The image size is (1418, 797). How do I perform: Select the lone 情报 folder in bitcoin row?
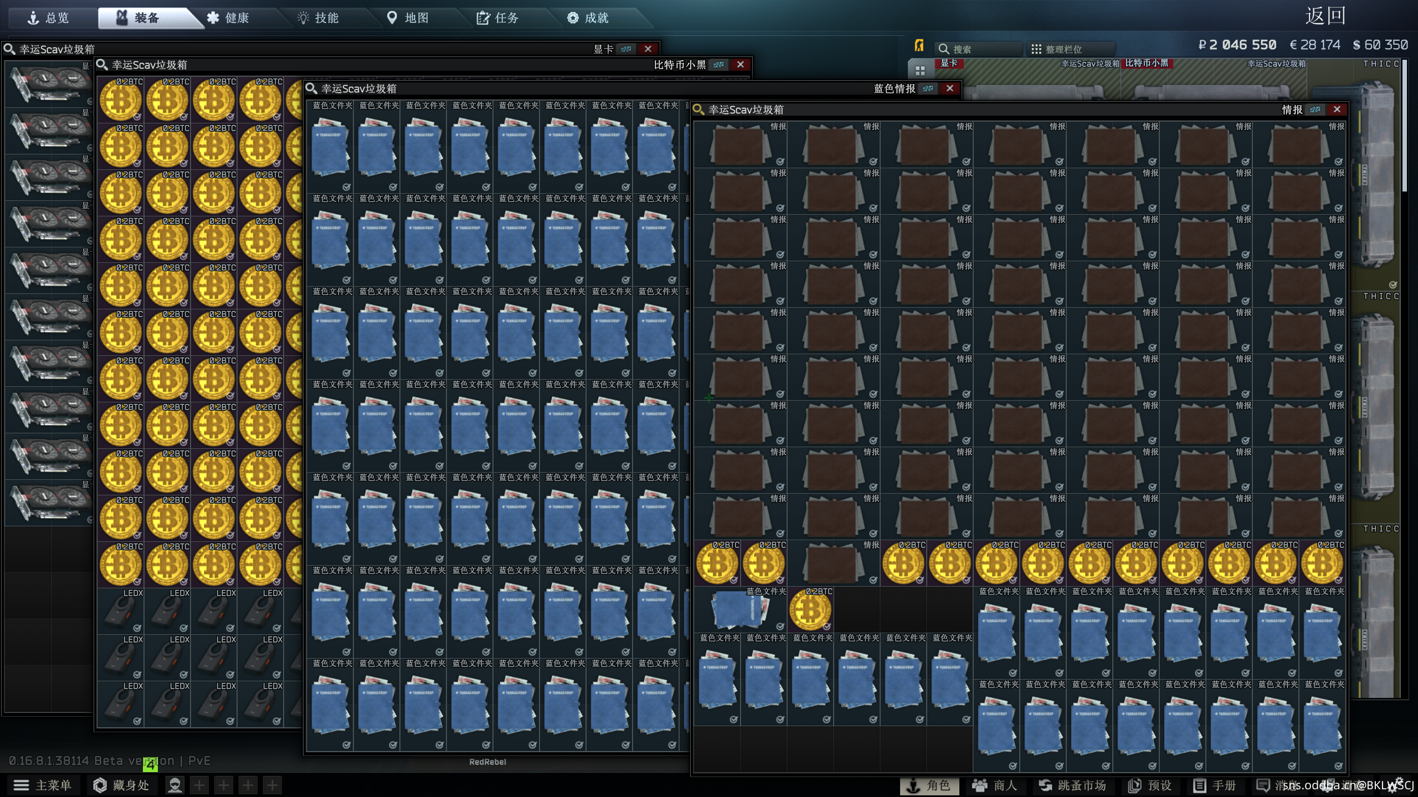tap(834, 563)
